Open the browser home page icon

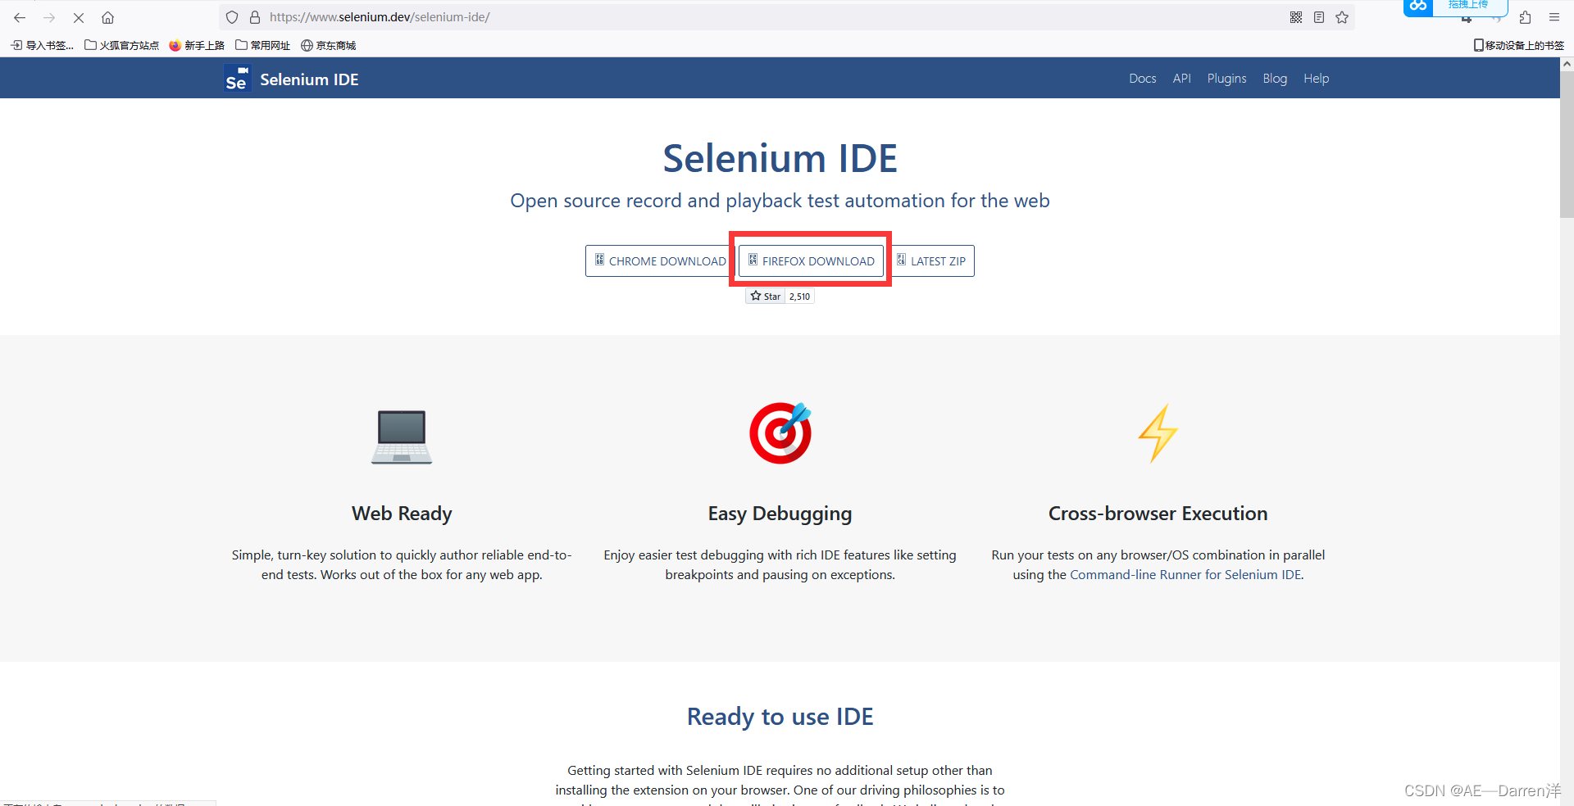107,17
